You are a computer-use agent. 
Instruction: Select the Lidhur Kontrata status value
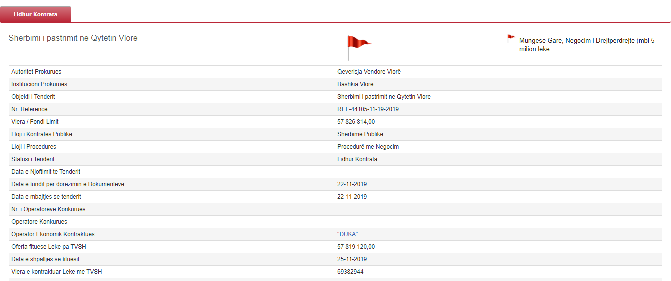pyautogui.click(x=357, y=159)
